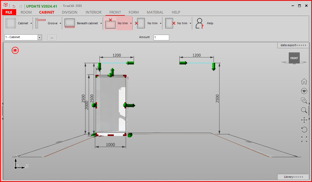Screen dimensions: 312x182
Task: Click green down arrow at right wall corner
Action: coord(214,67)
